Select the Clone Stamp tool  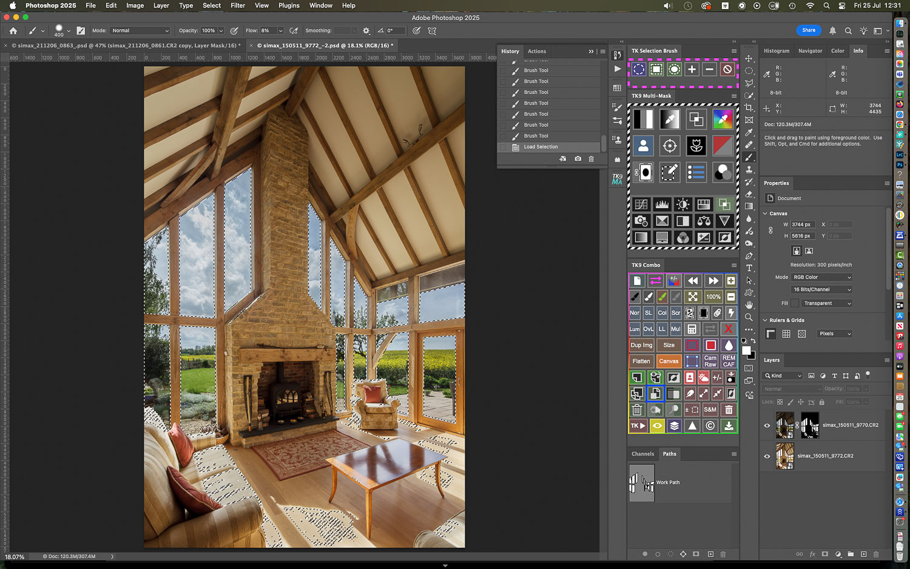(x=749, y=170)
